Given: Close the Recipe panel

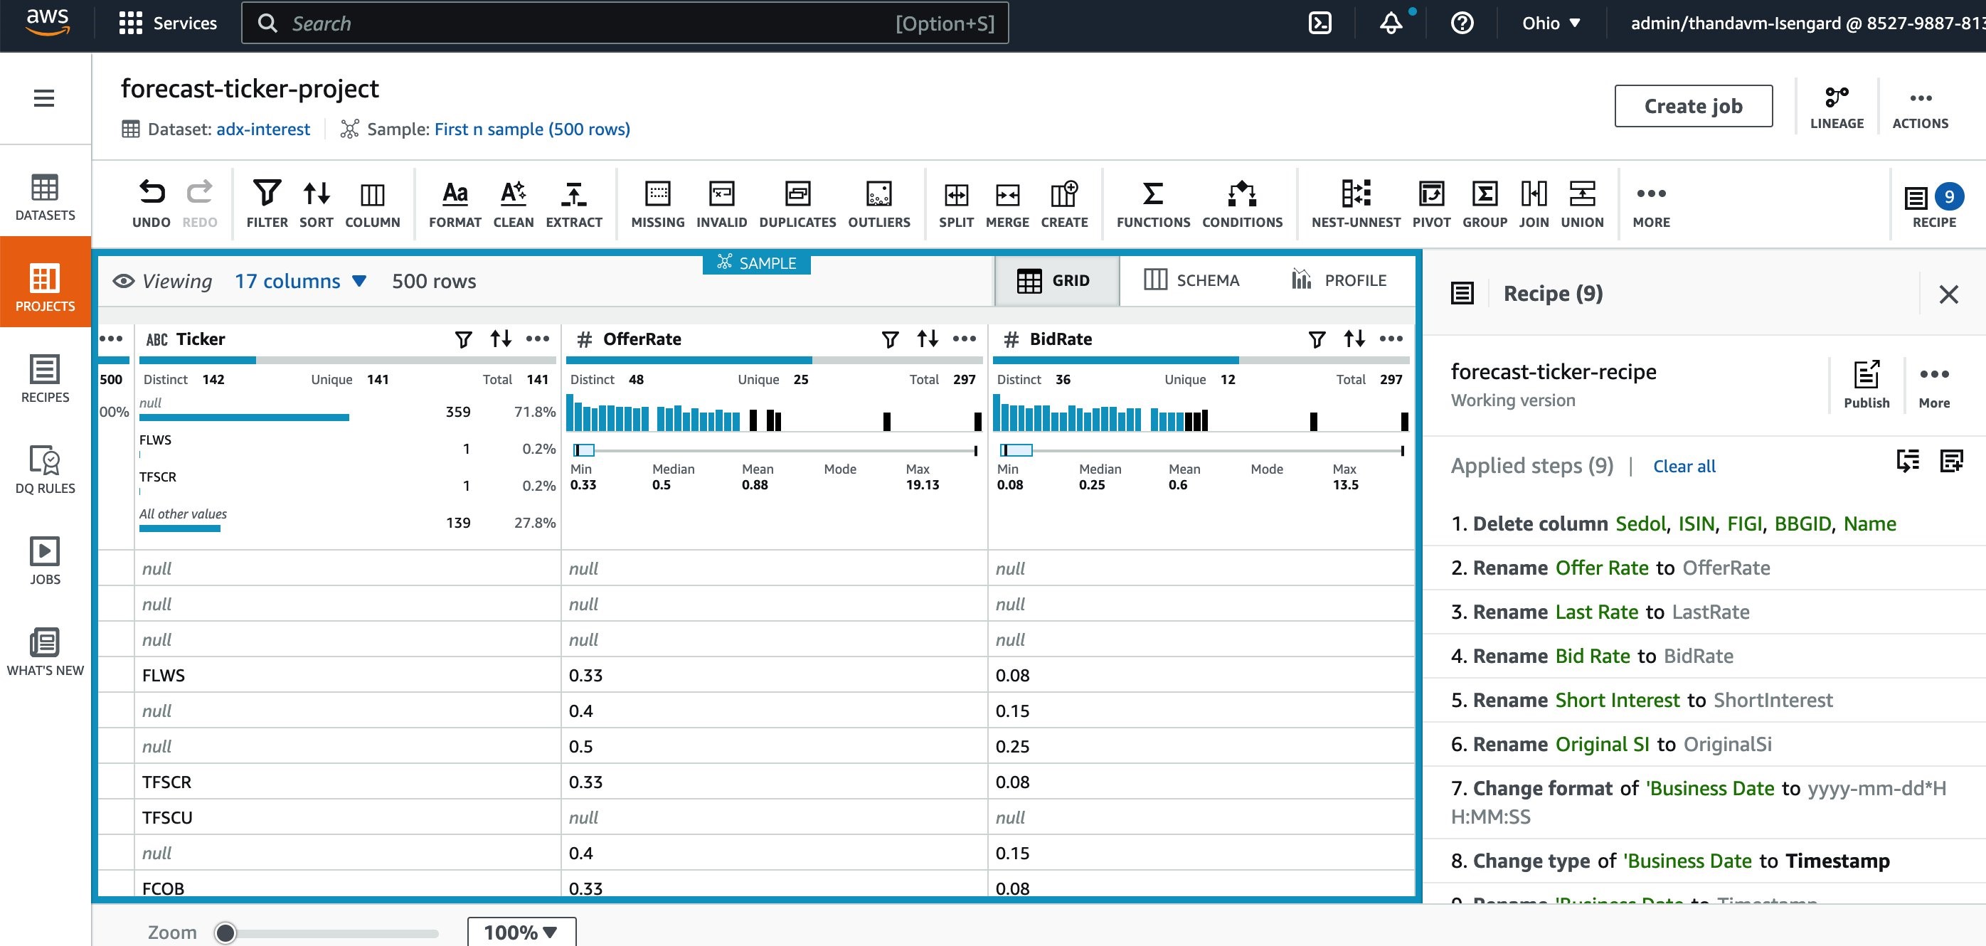Looking at the screenshot, I should pyautogui.click(x=1948, y=294).
